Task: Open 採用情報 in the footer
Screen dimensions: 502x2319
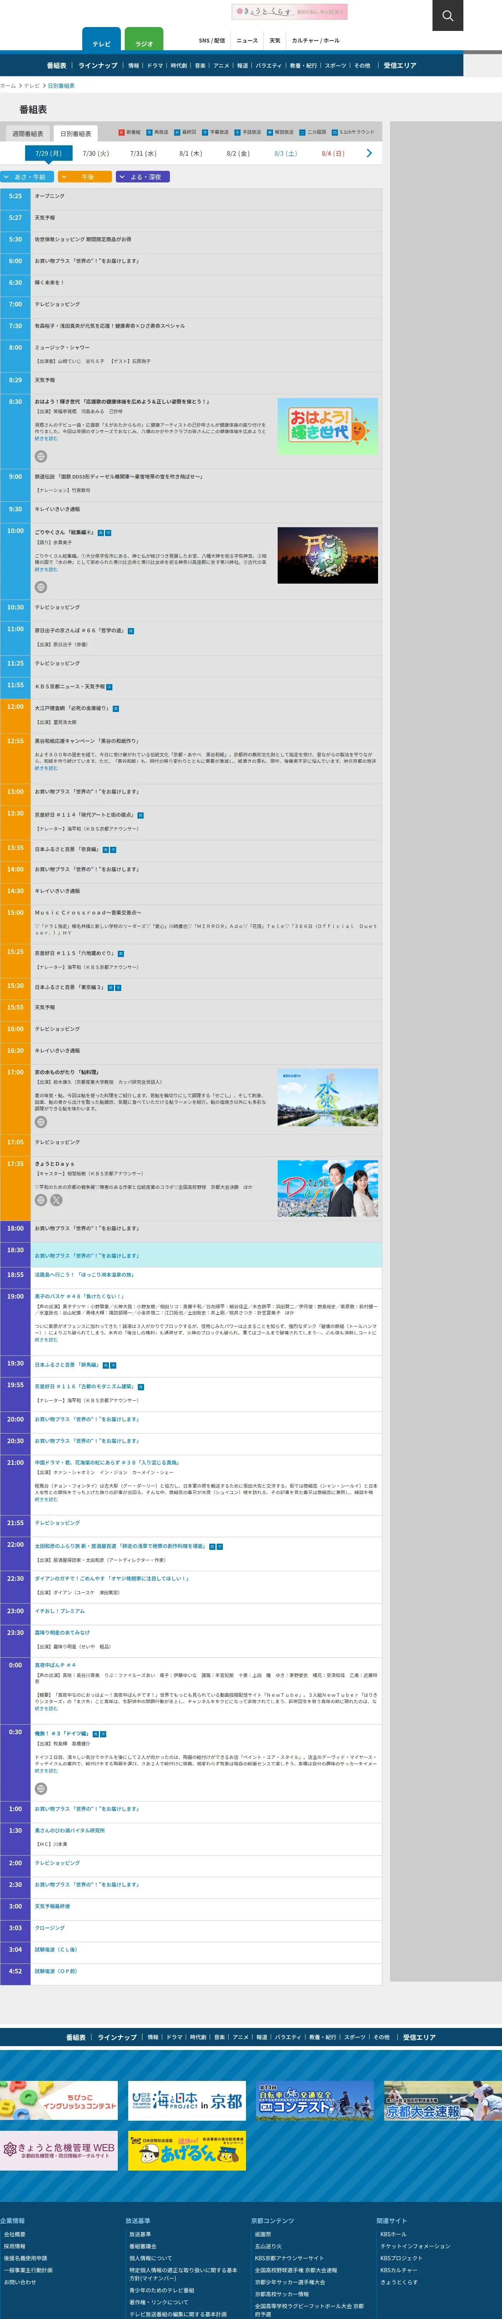Action: (14, 2246)
